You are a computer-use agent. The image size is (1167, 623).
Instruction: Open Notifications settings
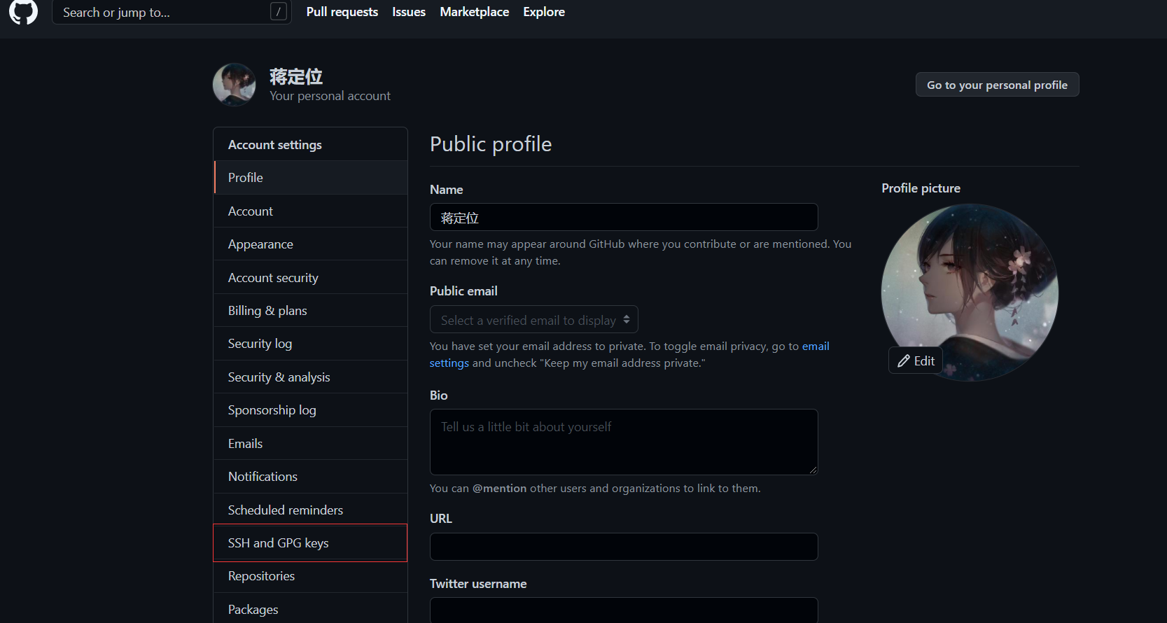click(x=310, y=477)
